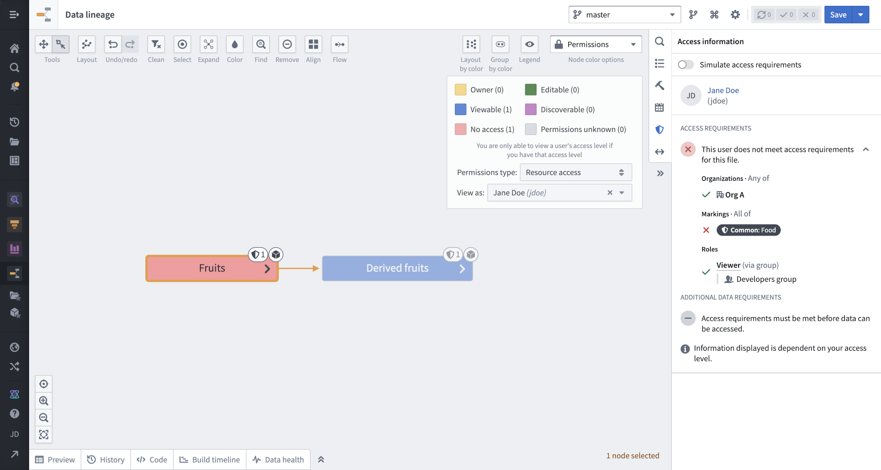Viewport: 881px width, 470px height.
Task: Click the Save button
Action: pos(838,15)
